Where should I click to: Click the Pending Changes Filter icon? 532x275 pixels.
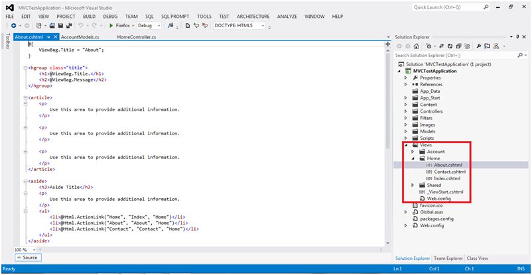429,46
